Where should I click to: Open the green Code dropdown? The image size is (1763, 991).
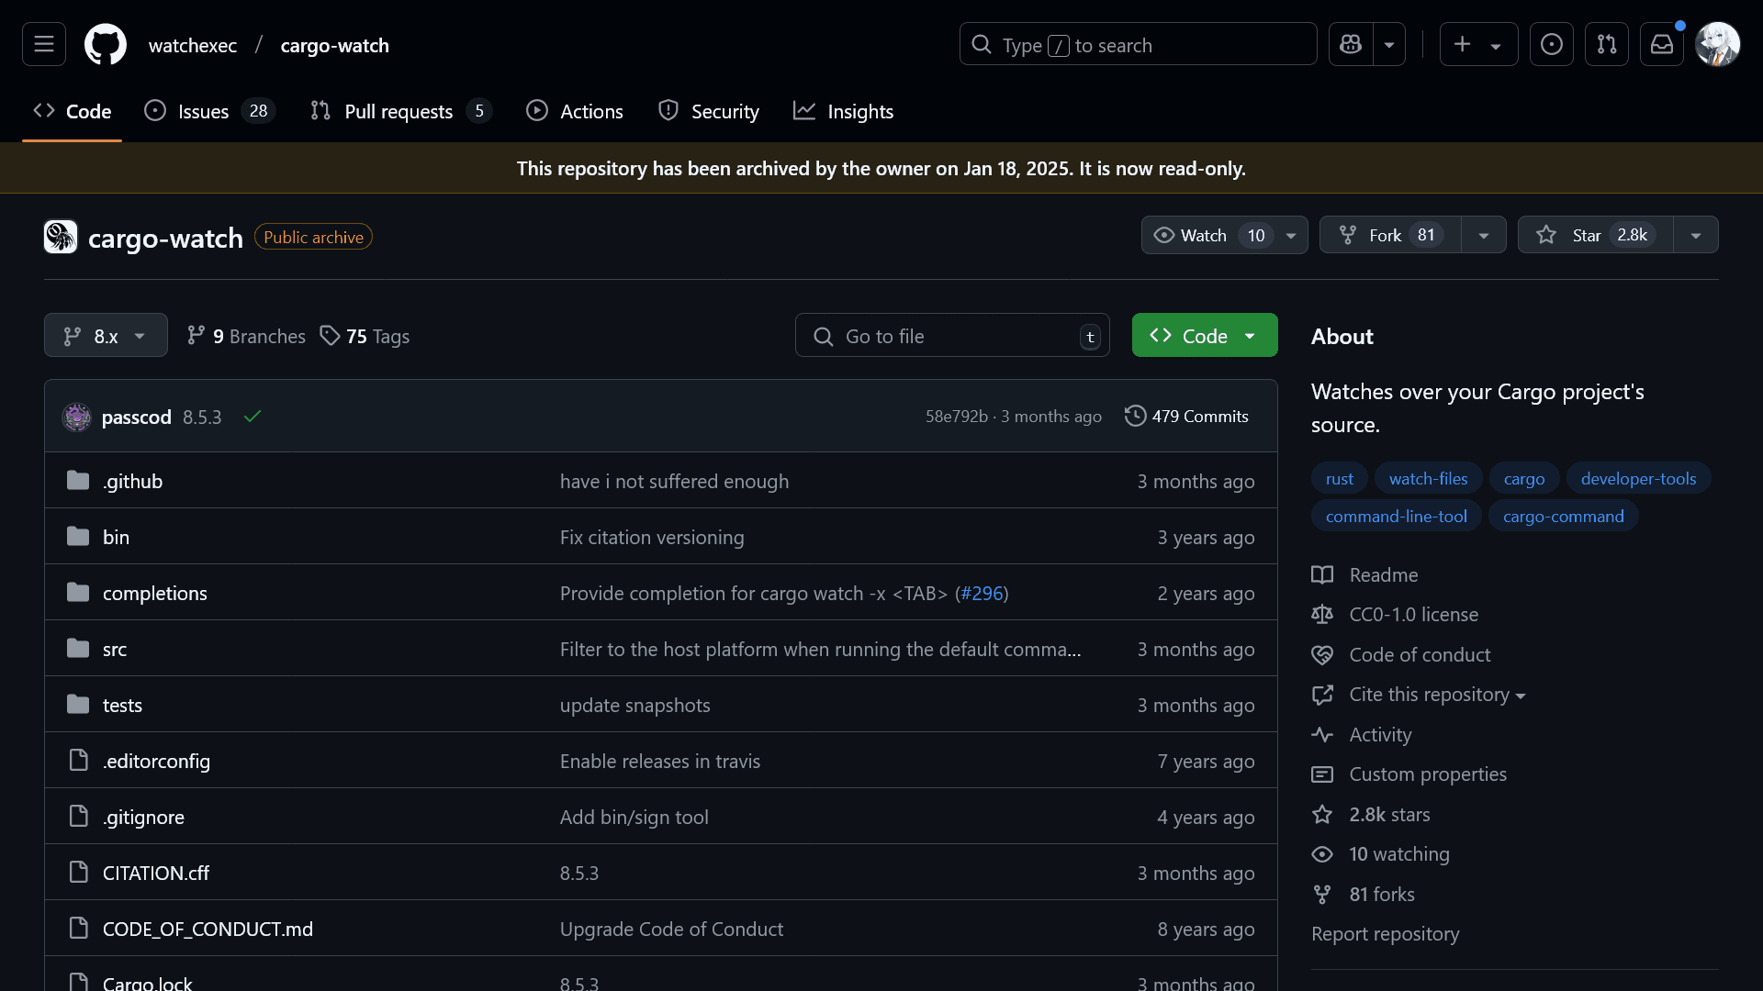[1205, 335]
